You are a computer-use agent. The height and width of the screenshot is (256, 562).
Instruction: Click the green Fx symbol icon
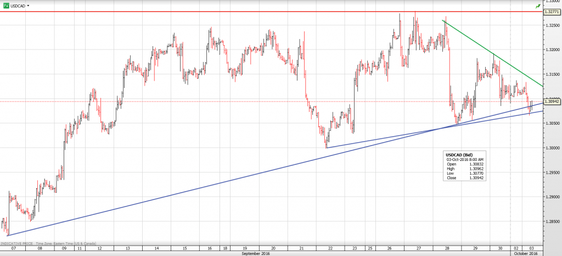pyautogui.click(x=5, y=5)
